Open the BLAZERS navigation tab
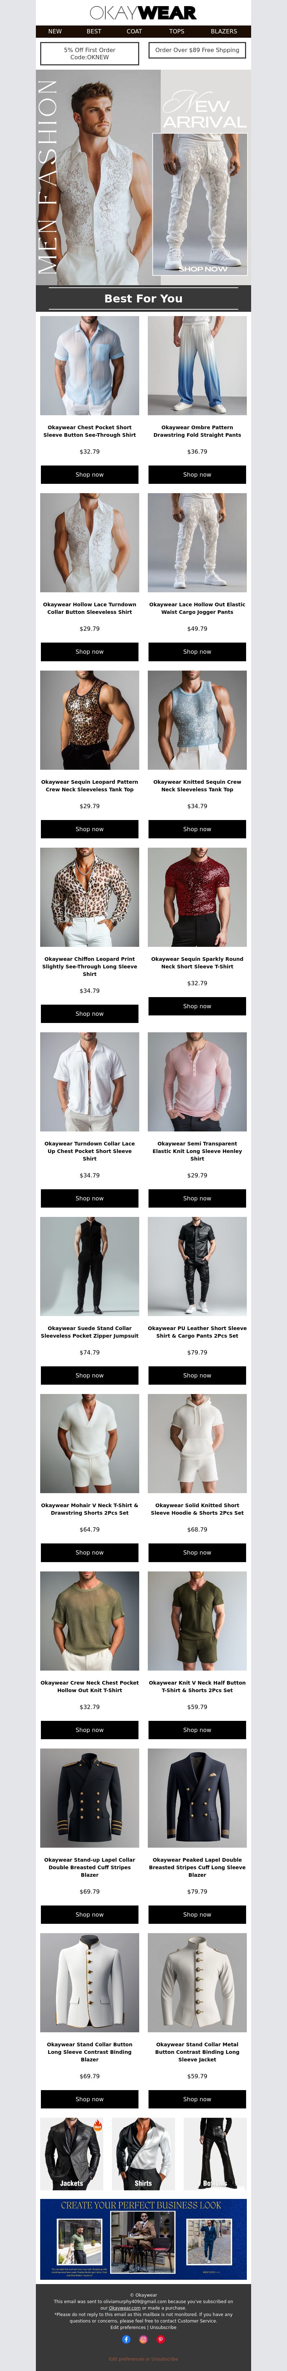Screen dimensions: 287x2371 [224, 31]
